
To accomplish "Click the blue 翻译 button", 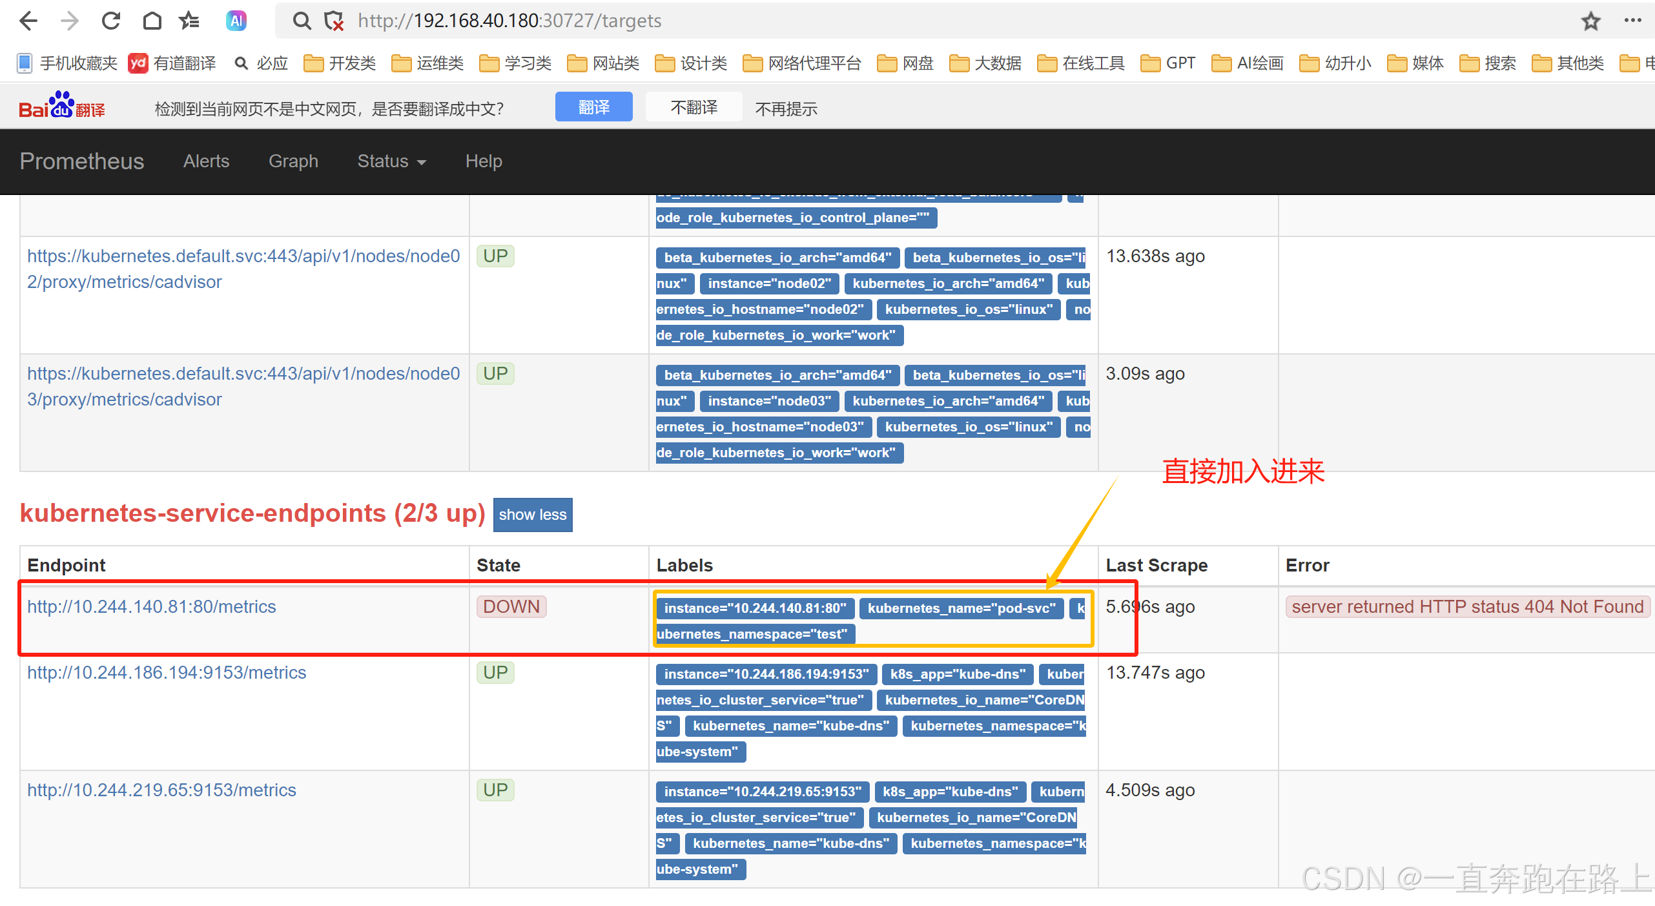I will tap(593, 107).
